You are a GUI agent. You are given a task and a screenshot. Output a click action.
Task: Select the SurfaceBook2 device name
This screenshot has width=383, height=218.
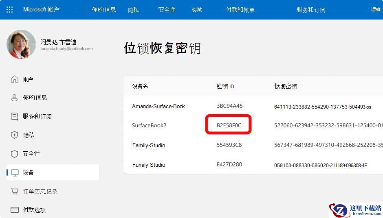click(x=149, y=125)
